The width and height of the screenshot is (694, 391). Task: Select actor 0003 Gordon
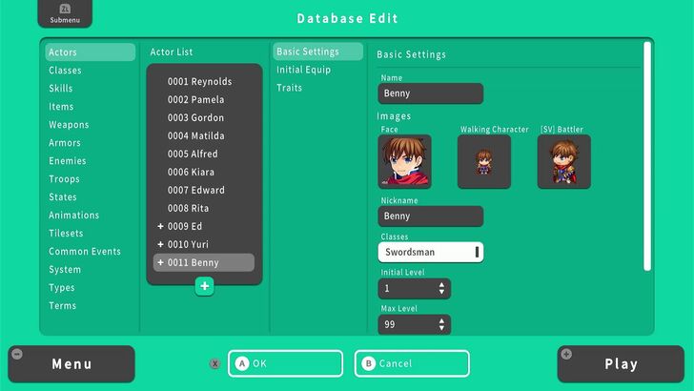coord(204,118)
